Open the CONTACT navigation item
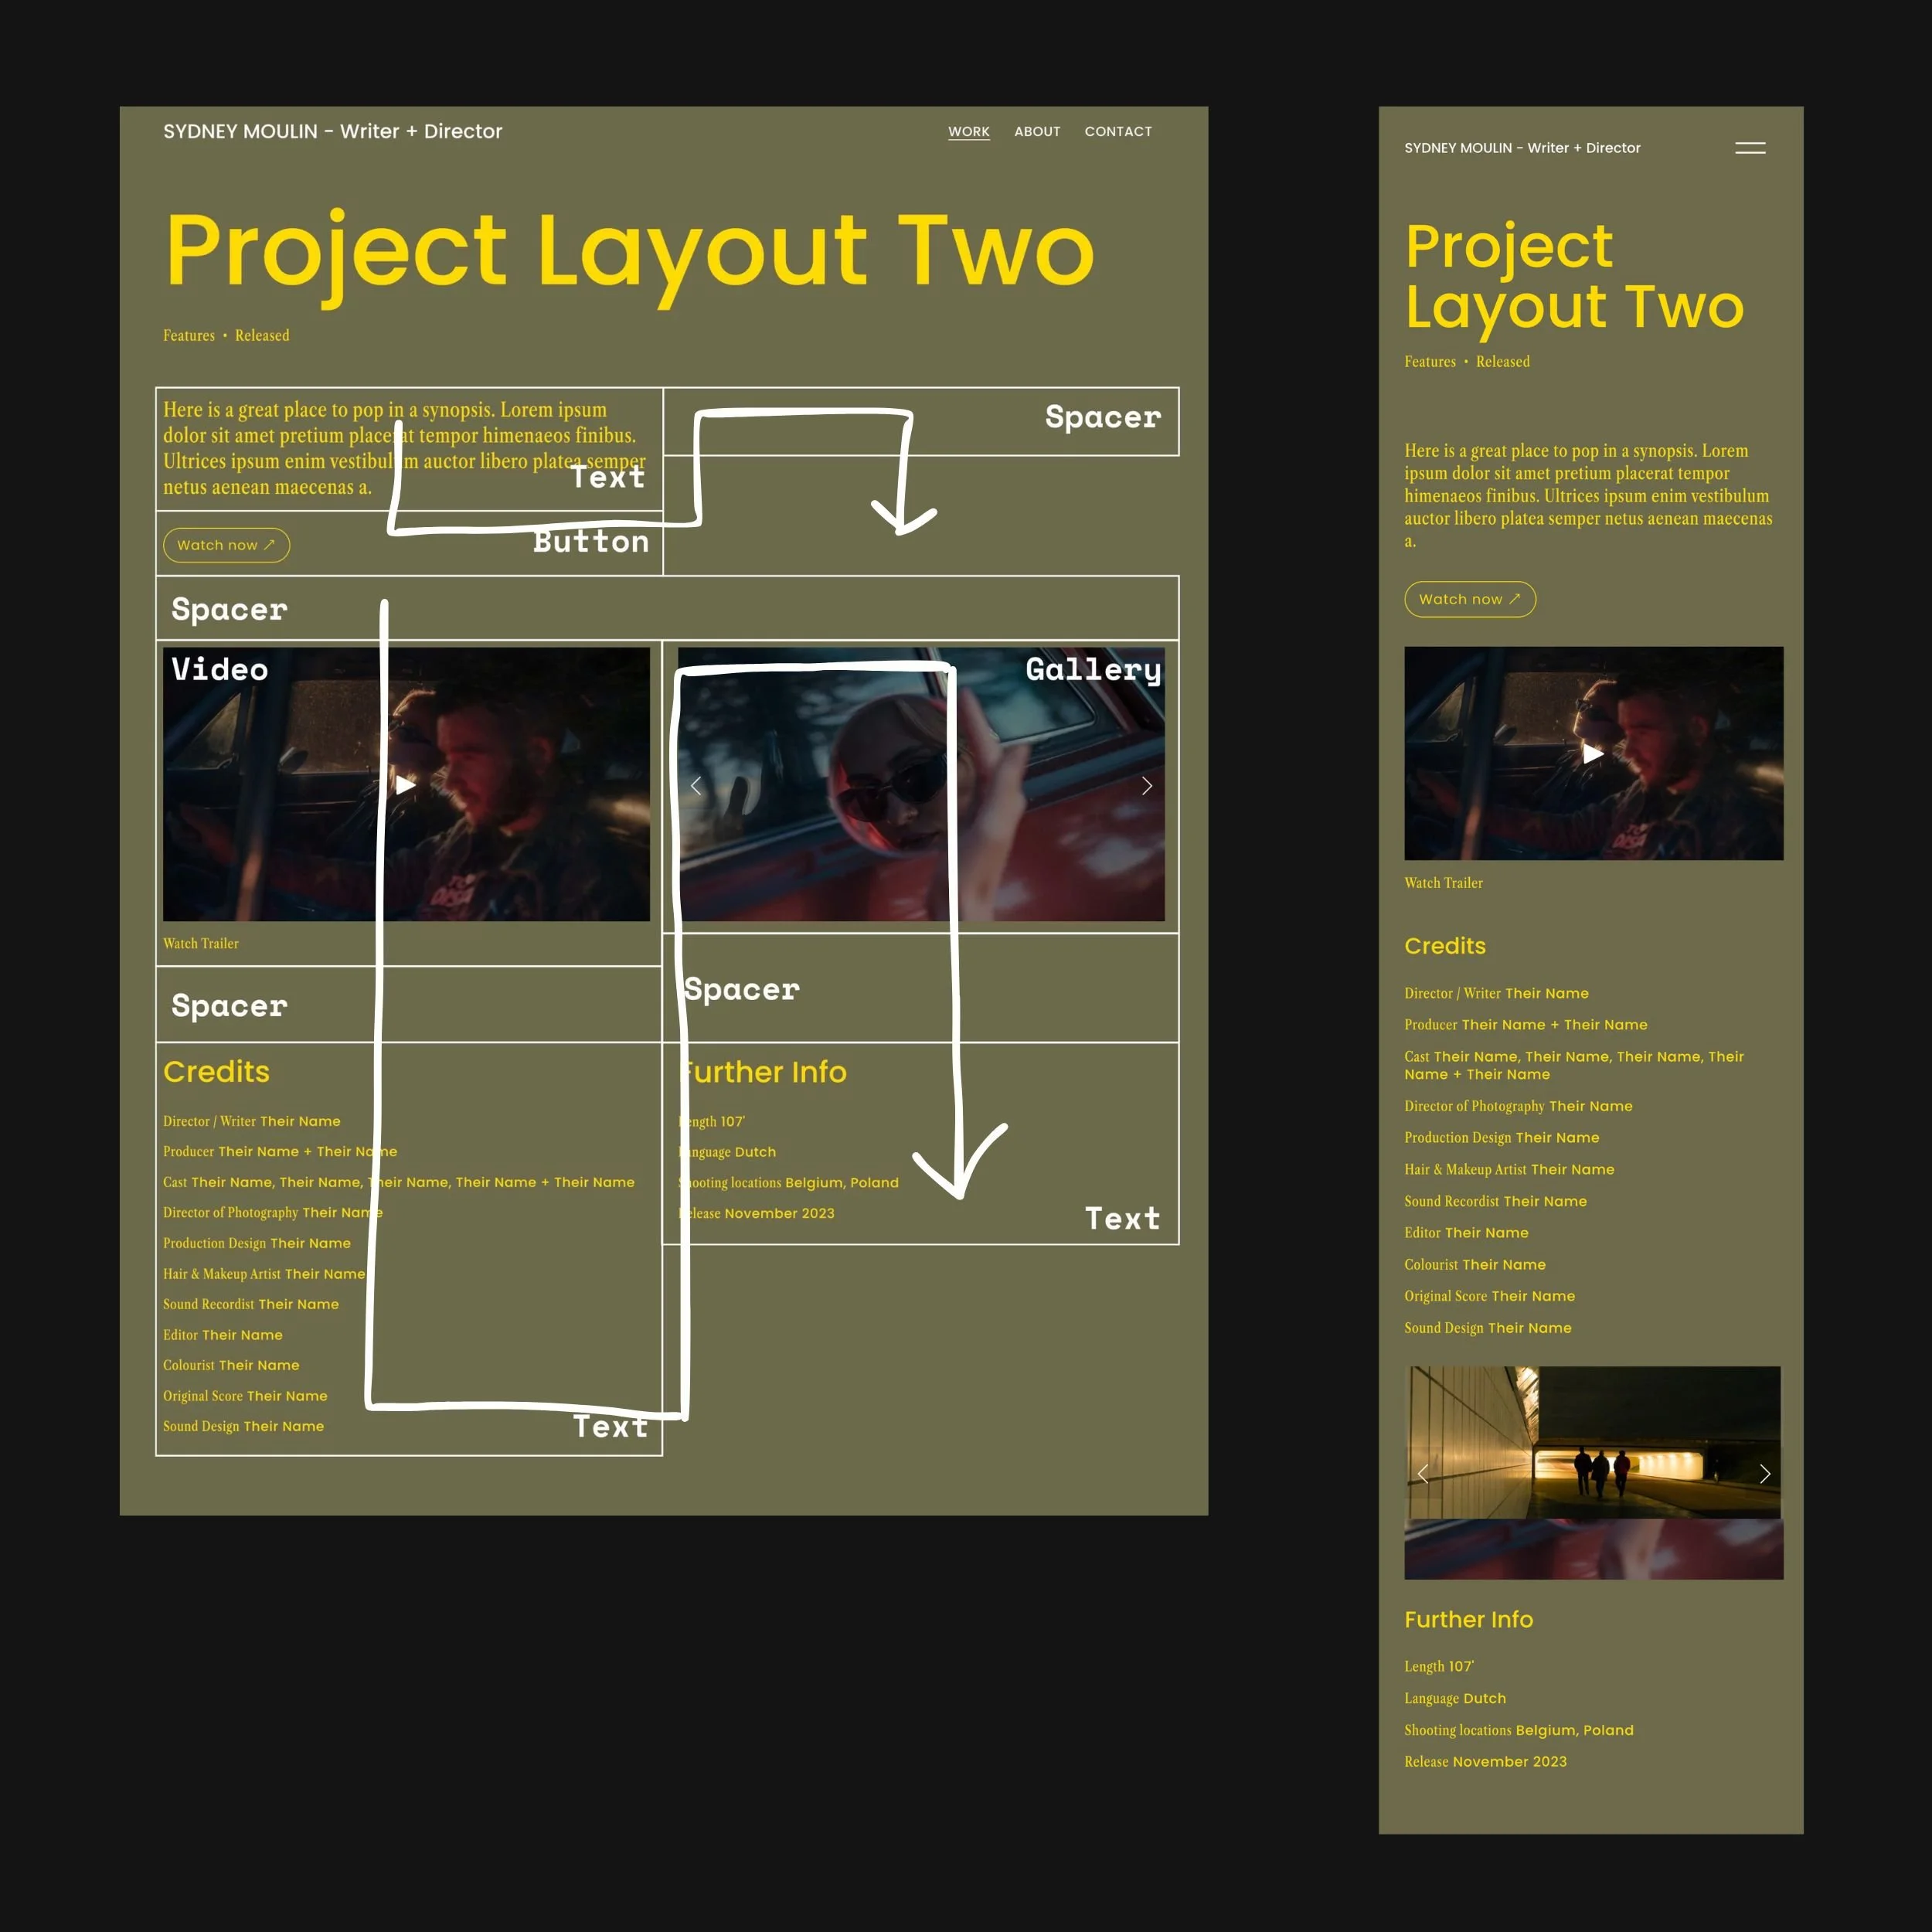The image size is (1932, 1932). click(1117, 132)
